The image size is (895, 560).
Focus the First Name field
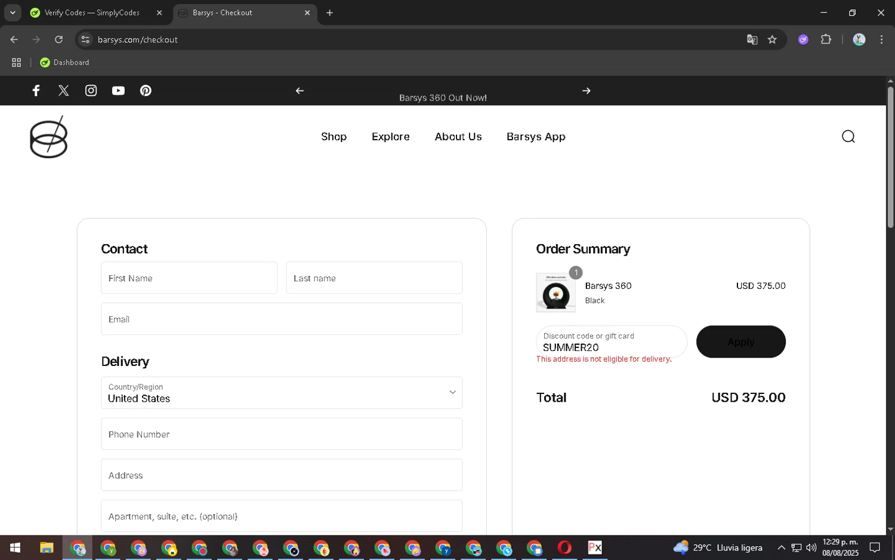[189, 278]
